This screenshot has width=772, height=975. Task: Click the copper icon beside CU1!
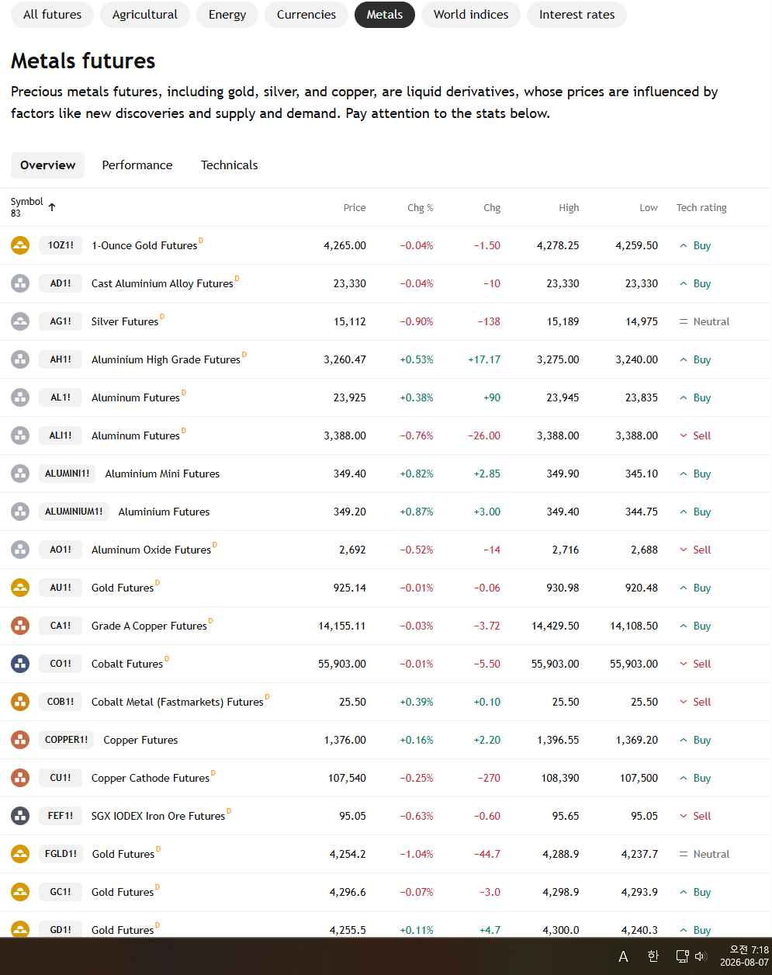20,778
